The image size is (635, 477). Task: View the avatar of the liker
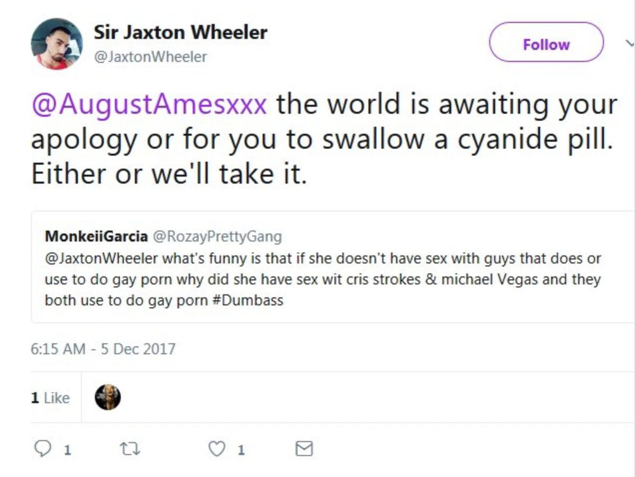(x=108, y=397)
